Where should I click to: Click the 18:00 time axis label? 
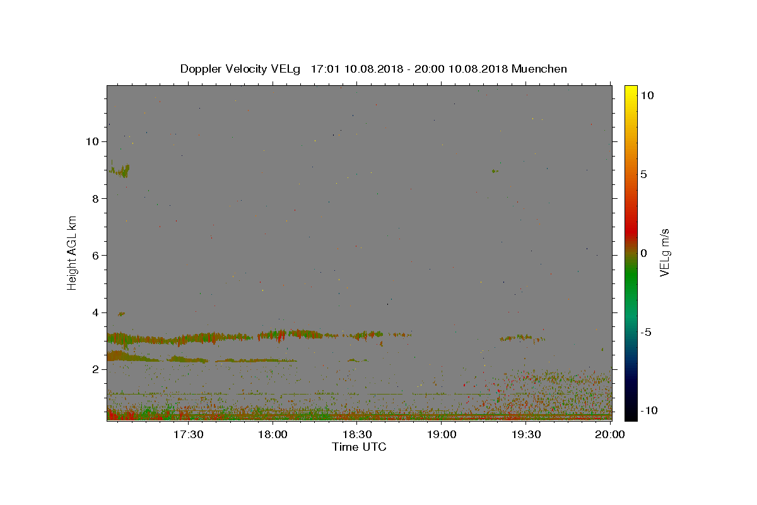pos(273,434)
